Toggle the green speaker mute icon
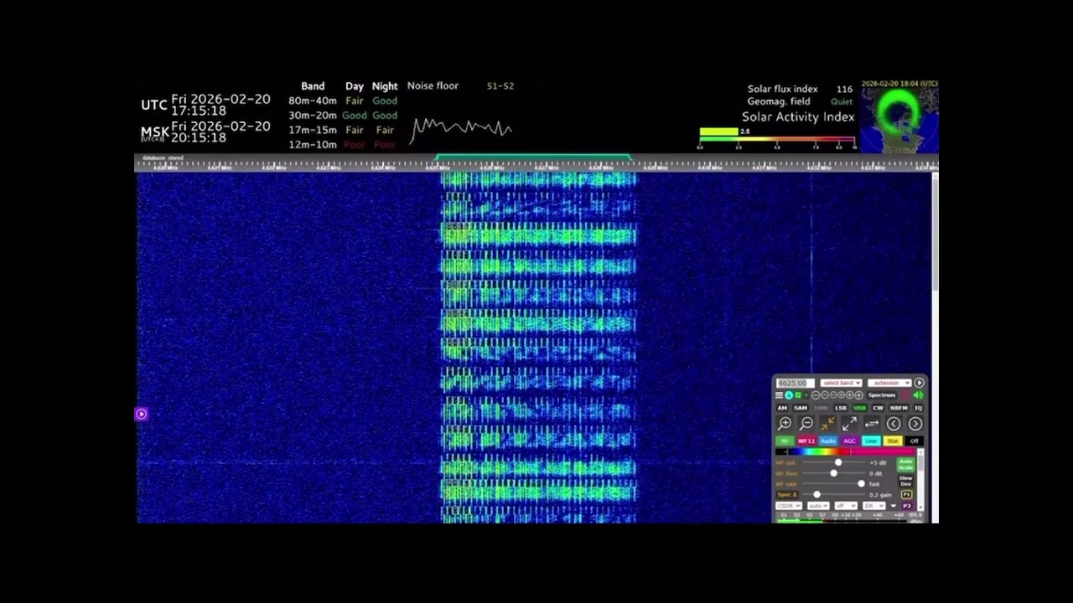The width and height of the screenshot is (1073, 603). coord(918,395)
